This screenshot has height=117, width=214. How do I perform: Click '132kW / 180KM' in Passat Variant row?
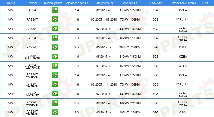[130, 94]
